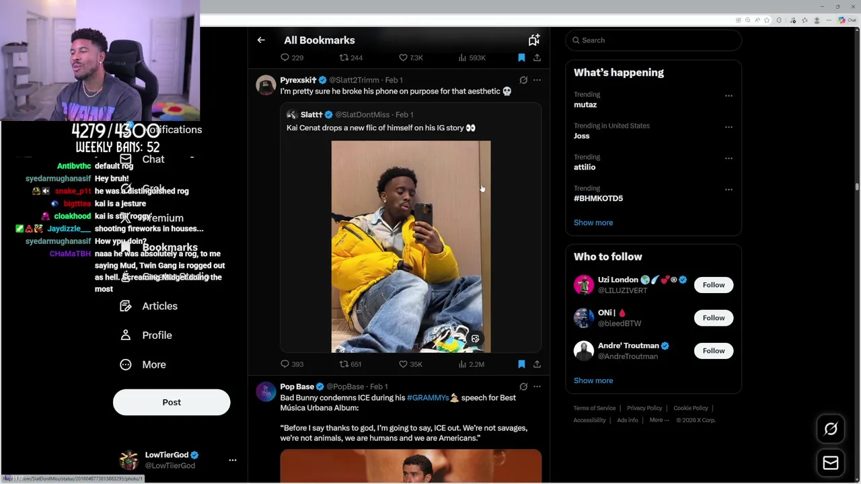Open the Ads info link
The width and height of the screenshot is (861, 484).
628,420
